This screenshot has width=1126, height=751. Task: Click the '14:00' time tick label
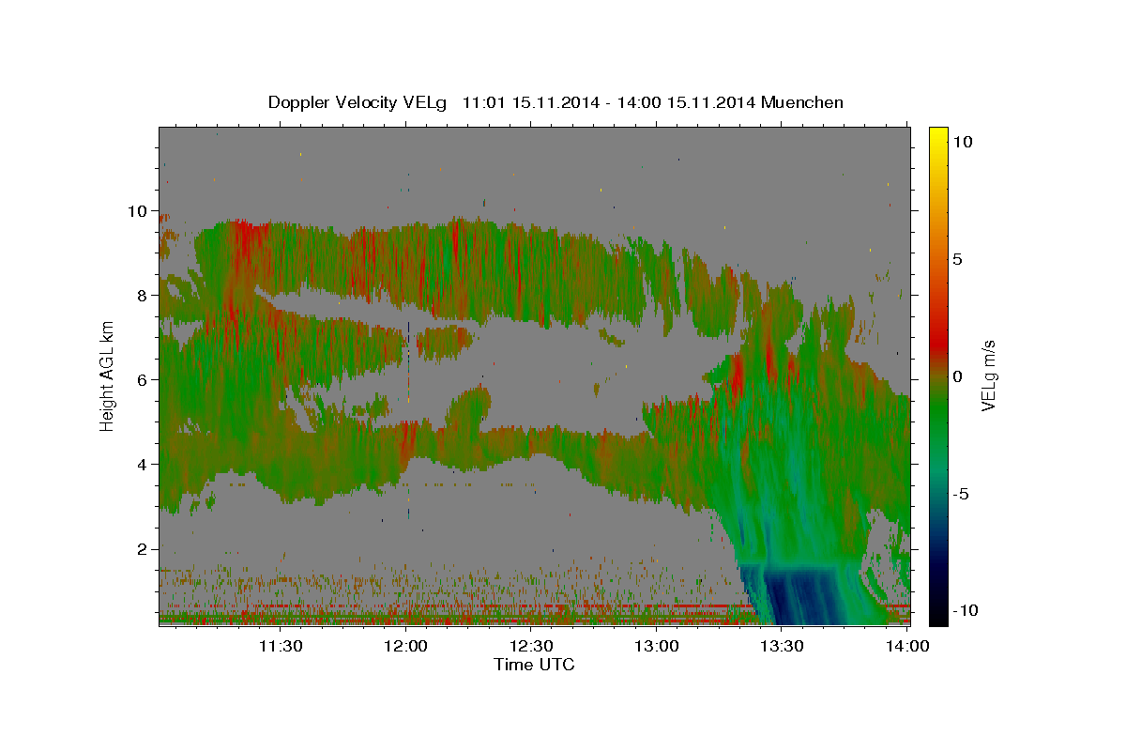[907, 646]
